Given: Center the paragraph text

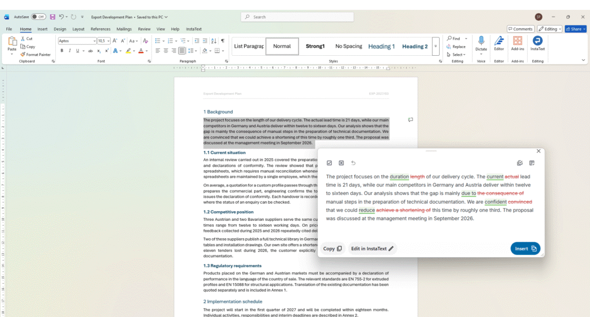Looking at the screenshot, I should pos(165,51).
